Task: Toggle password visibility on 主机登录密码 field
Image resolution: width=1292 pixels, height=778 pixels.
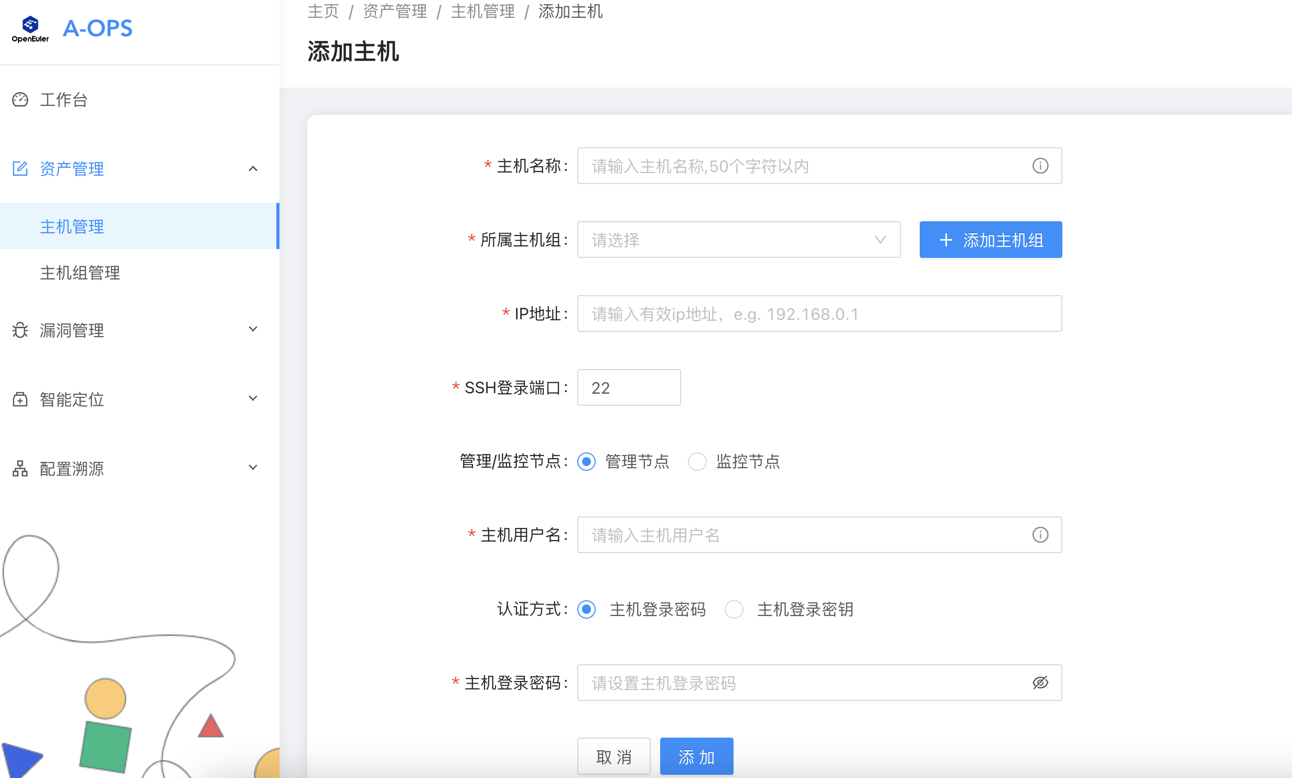Action: (1040, 682)
